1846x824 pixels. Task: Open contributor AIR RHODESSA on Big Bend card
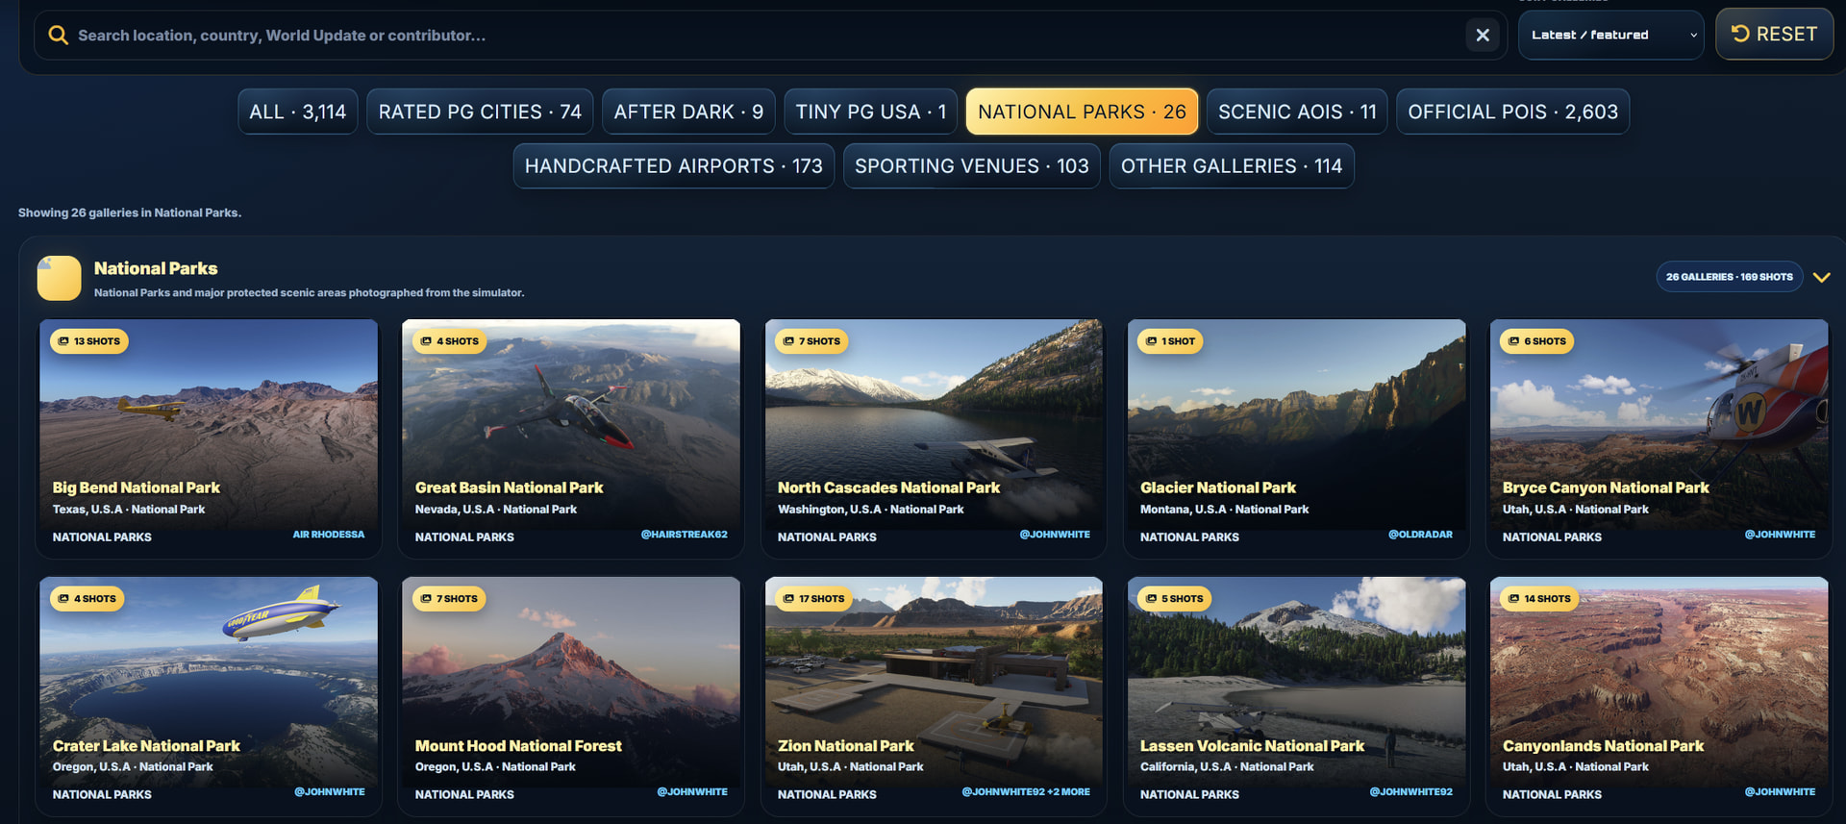point(329,535)
